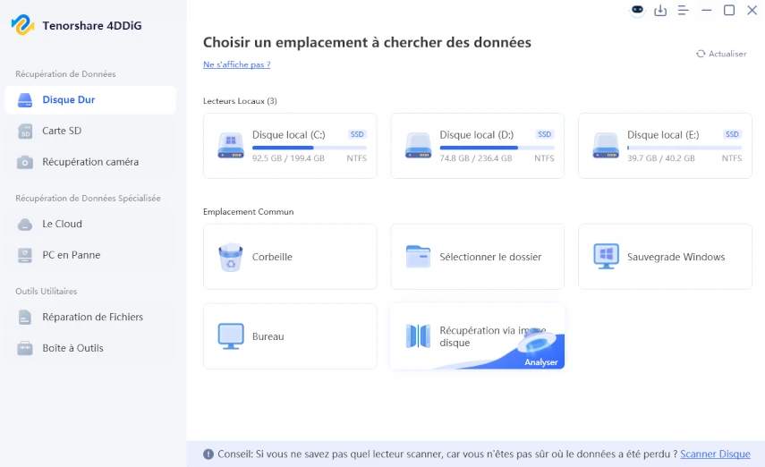The width and height of the screenshot is (765, 467).
Task: Click the "Lecteurs Locaux (3)" heading
Action: (240, 101)
